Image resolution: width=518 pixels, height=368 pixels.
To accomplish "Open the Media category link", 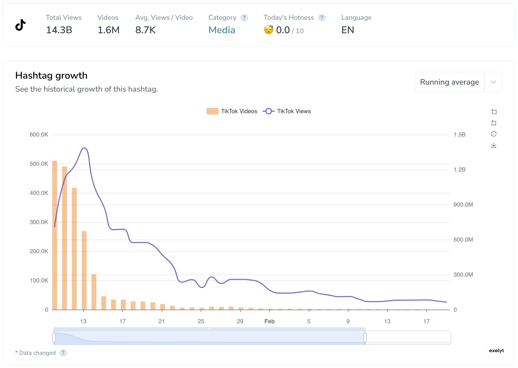I will [222, 30].
